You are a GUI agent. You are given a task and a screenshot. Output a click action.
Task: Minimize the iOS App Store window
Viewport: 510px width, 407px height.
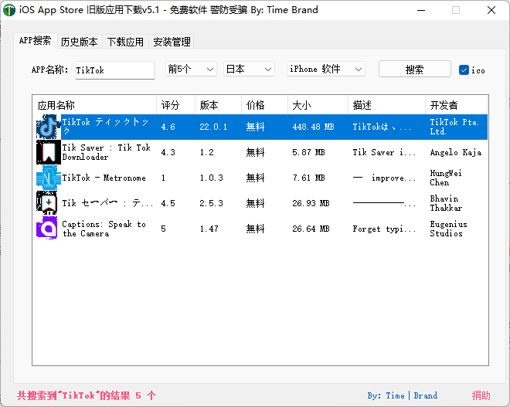(x=421, y=10)
